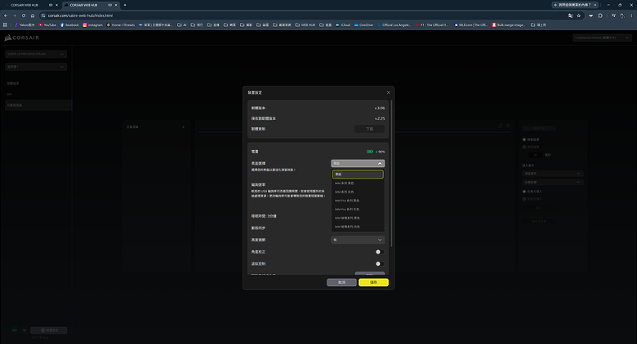This screenshot has width=637, height=344.
Task: Open the Yahoo bookmark
Action: pos(24,24)
